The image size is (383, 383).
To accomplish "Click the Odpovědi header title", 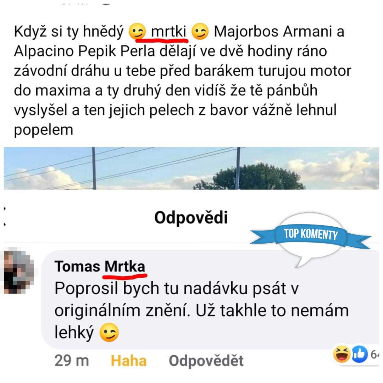I will click(191, 217).
